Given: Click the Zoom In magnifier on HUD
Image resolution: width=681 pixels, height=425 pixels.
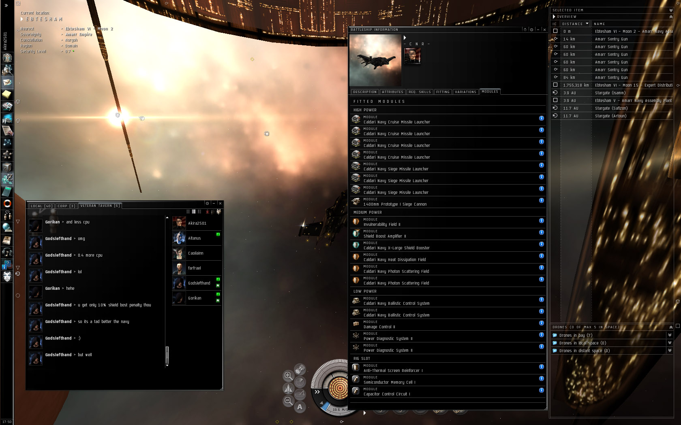Looking at the screenshot, I should (288, 376).
